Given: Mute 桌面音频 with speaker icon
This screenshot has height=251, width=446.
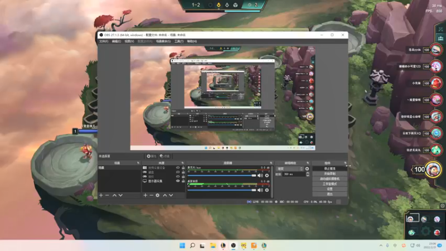Looking at the screenshot, I should click(x=260, y=190).
